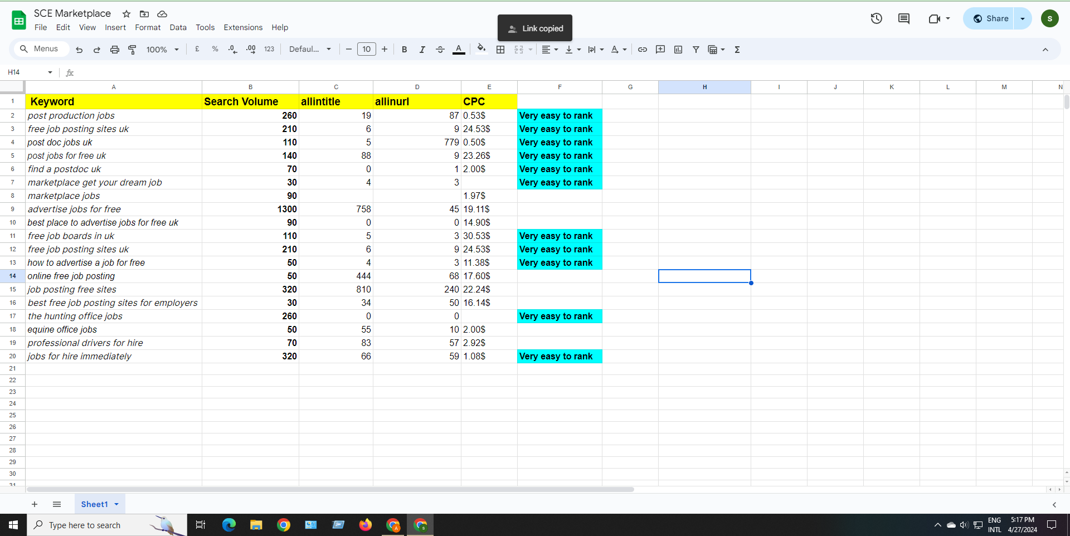Click the Insert link icon
Image resolution: width=1070 pixels, height=536 pixels.
[643, 50]
